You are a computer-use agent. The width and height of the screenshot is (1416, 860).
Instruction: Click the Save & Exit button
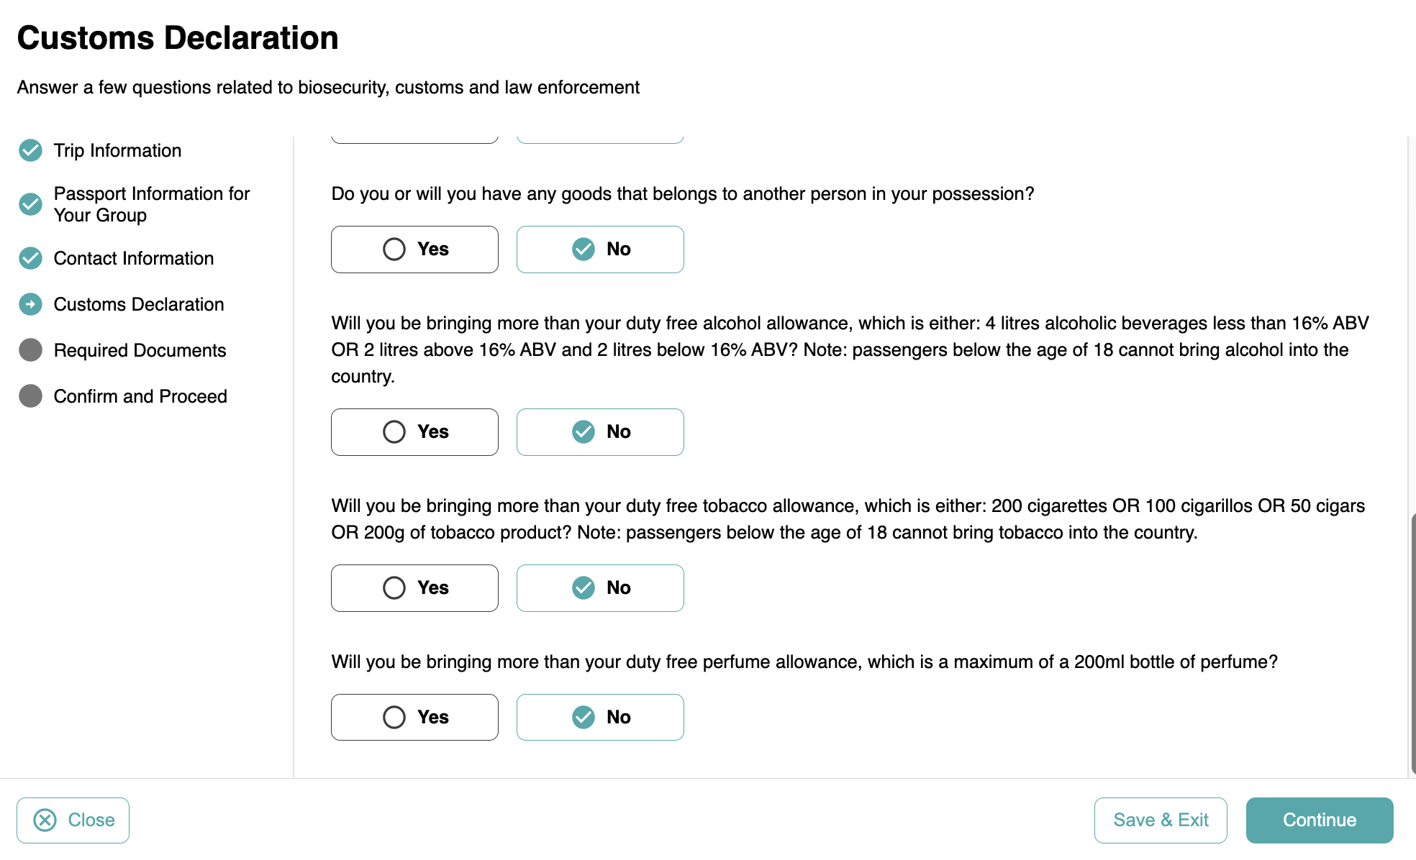click(x=1161, y=820)
